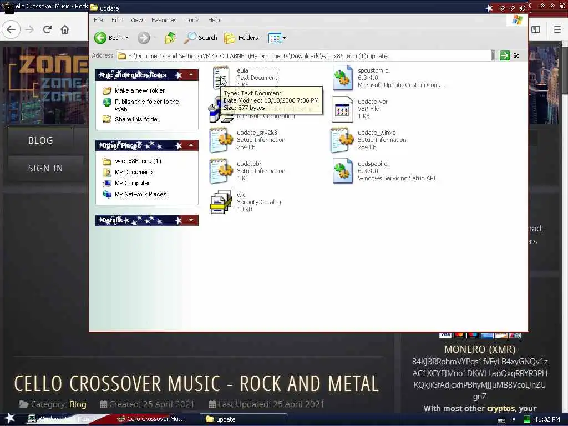
Task: Open the Favorites menu
Action: click(x=164, y=20)
